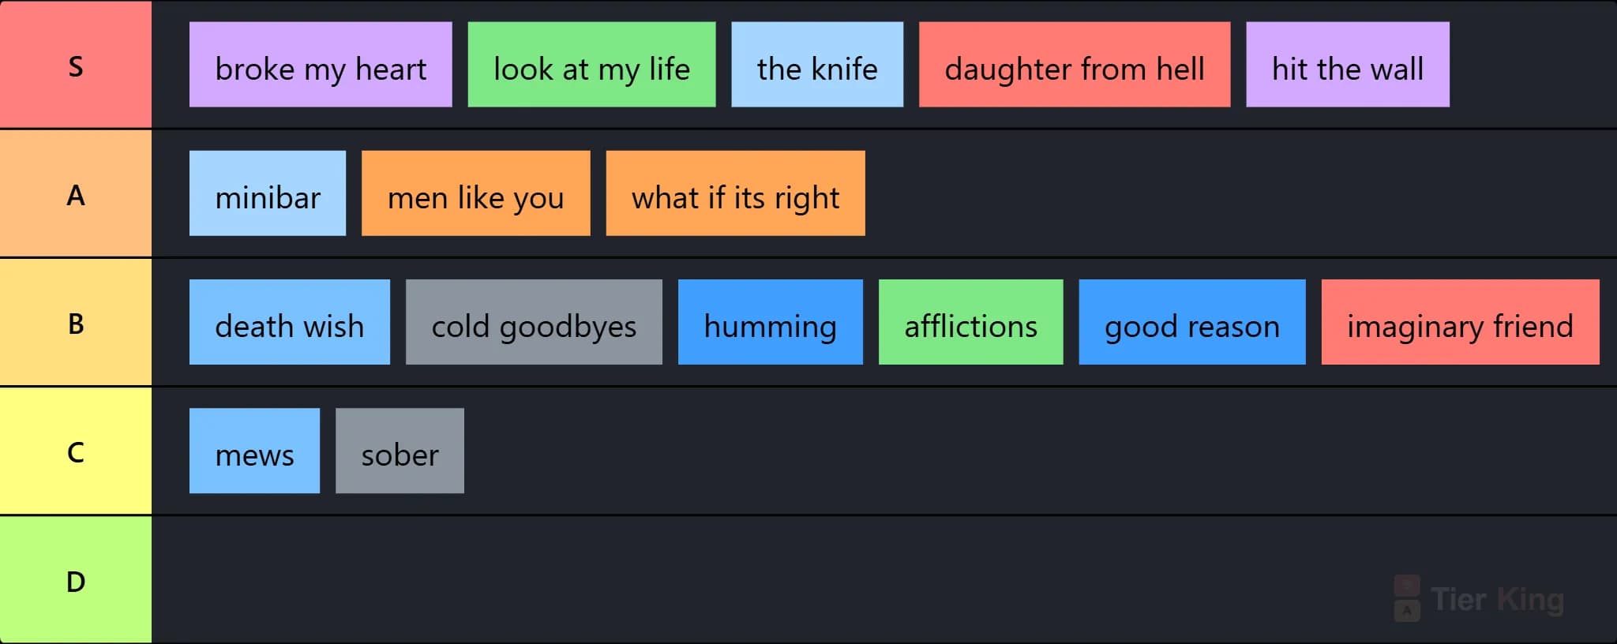Select the 'look at my life' tile
This screenshot has width=1617, height=644.
591,65
